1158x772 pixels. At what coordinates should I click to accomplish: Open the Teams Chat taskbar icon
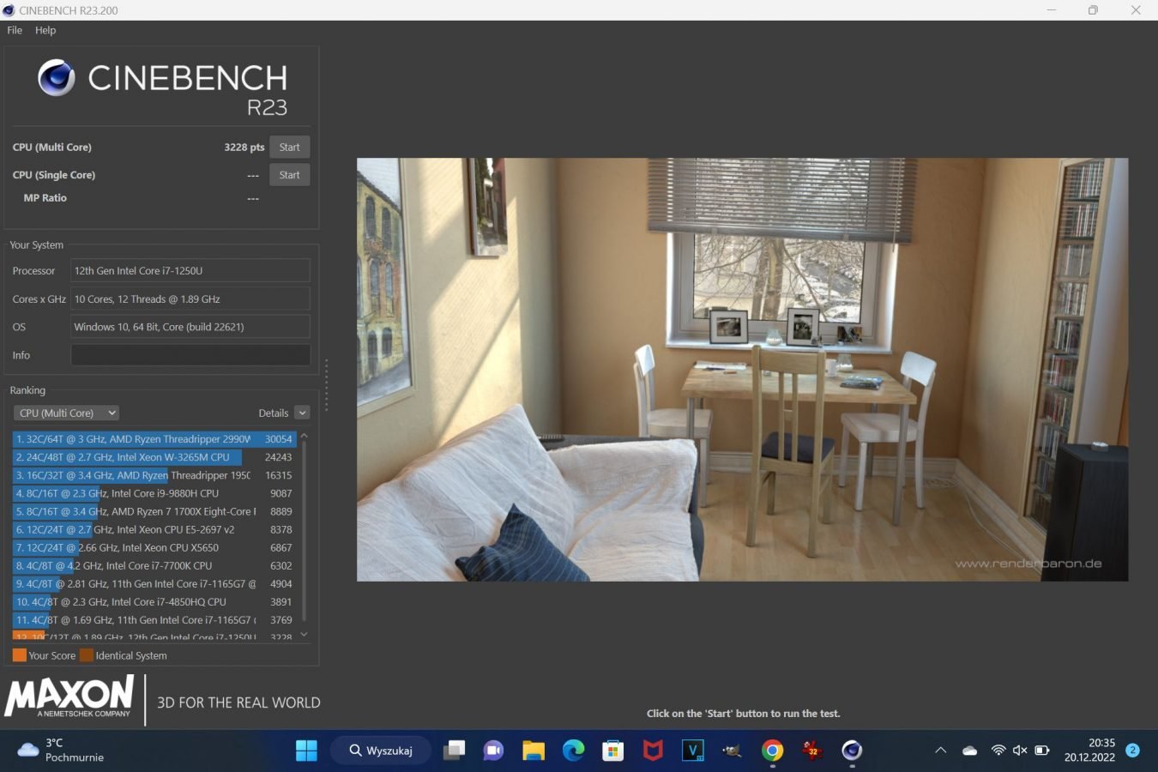[493, 751]
